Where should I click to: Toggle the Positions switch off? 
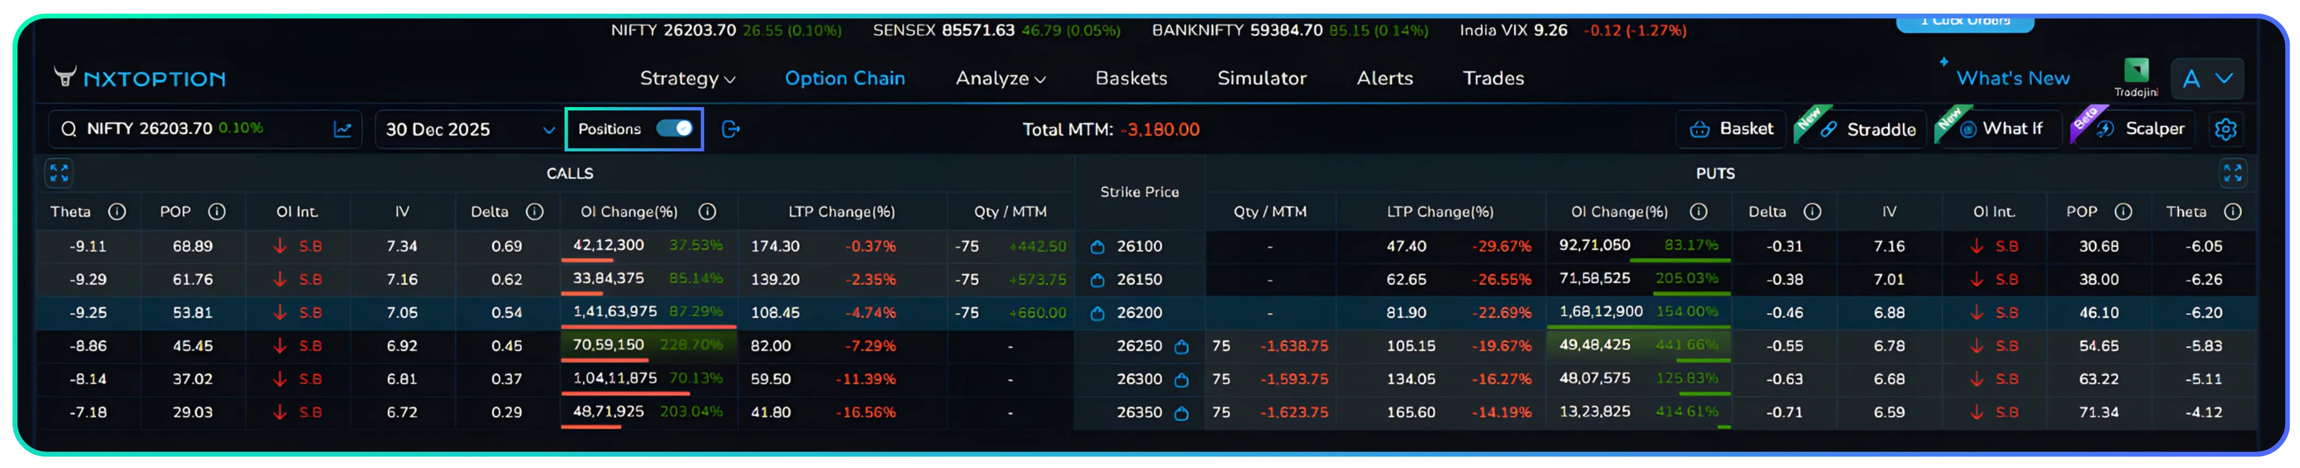pyautogui.click(x=674, y=129)
